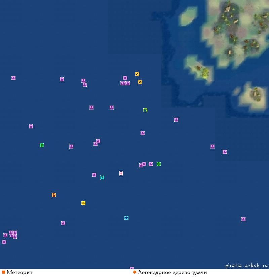This screenshot has width=269, height=279.
Task: Click the cyan question mark marker
Action: point(102,177)
